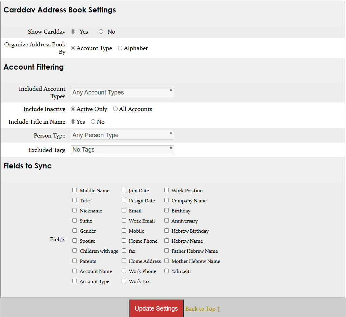Click the Back to Top link
Viewport: 346px width, 317px height.
[202, 308]
